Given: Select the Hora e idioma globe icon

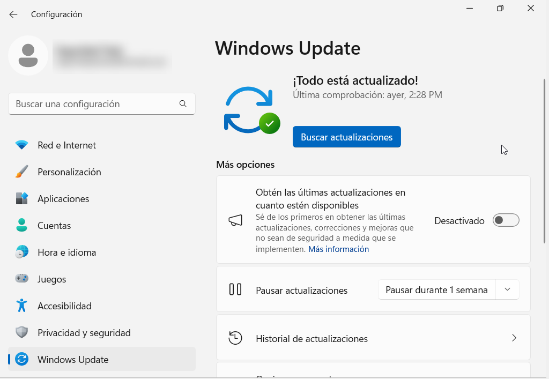Looking at the screenshot, I should (x=21, y=252).
